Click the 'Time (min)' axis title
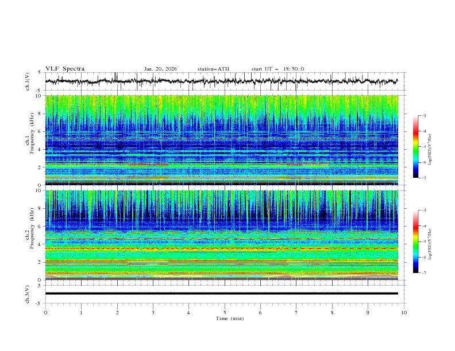Screen dimensions: 455x351 230,318
